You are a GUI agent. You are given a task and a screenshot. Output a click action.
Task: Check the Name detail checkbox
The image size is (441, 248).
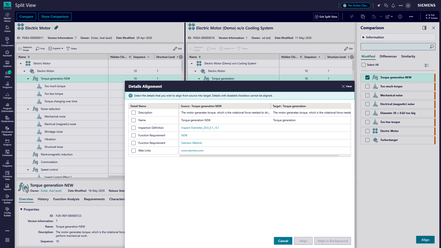coord(134,120)
